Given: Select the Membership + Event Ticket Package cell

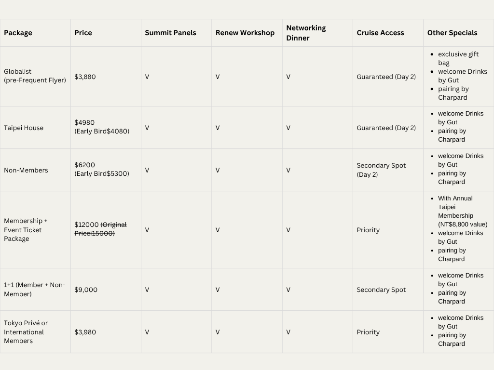Looking at the screenshot, I should click(26, 230).
